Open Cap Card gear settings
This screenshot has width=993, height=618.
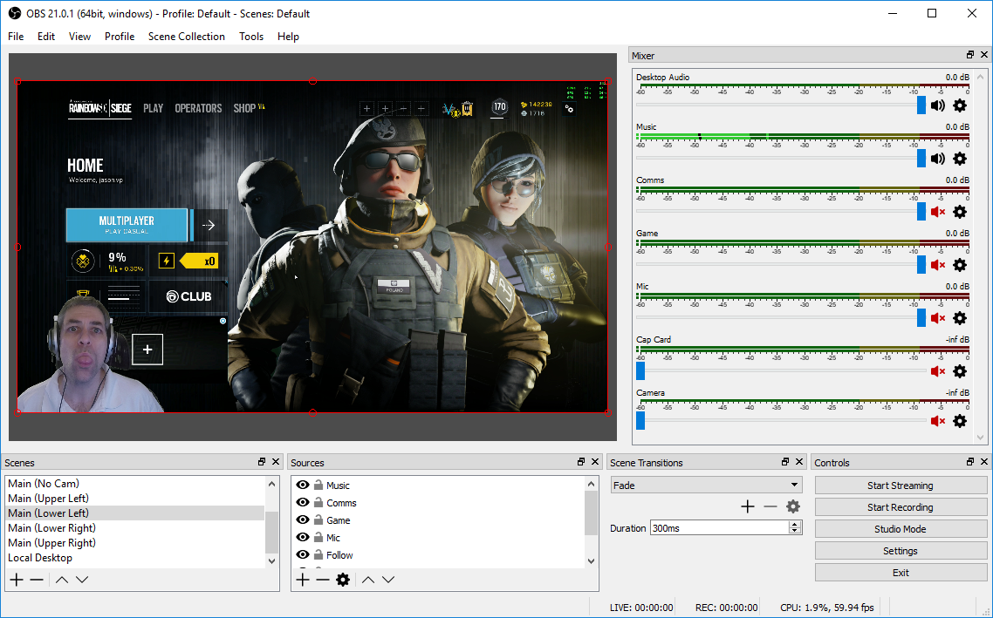[960, 371]
